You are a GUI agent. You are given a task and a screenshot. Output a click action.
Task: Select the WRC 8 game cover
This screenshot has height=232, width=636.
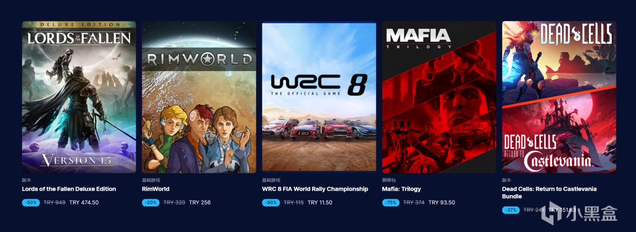point(319,97)
